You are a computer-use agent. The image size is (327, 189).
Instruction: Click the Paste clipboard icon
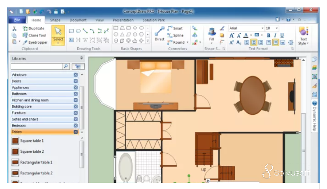14,42
